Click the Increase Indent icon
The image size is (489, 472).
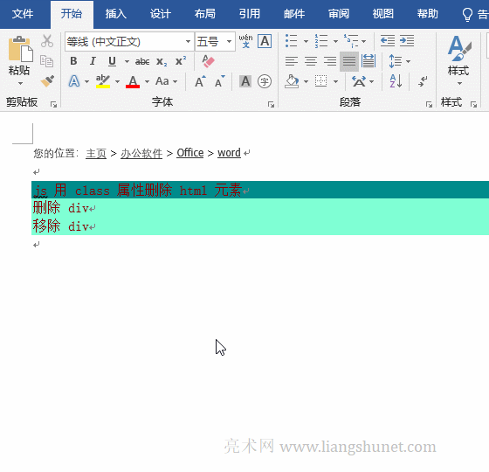click(x=407, y=40)
